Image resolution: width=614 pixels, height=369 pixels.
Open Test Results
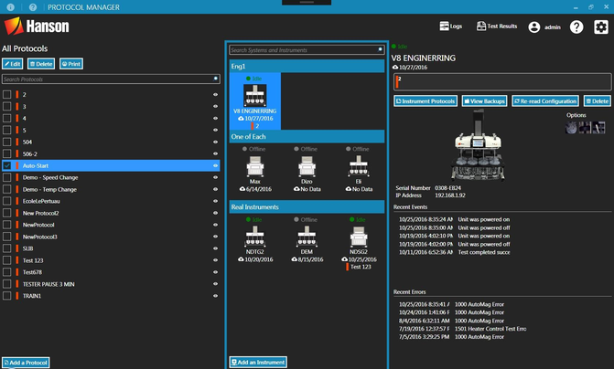(497, 27)
